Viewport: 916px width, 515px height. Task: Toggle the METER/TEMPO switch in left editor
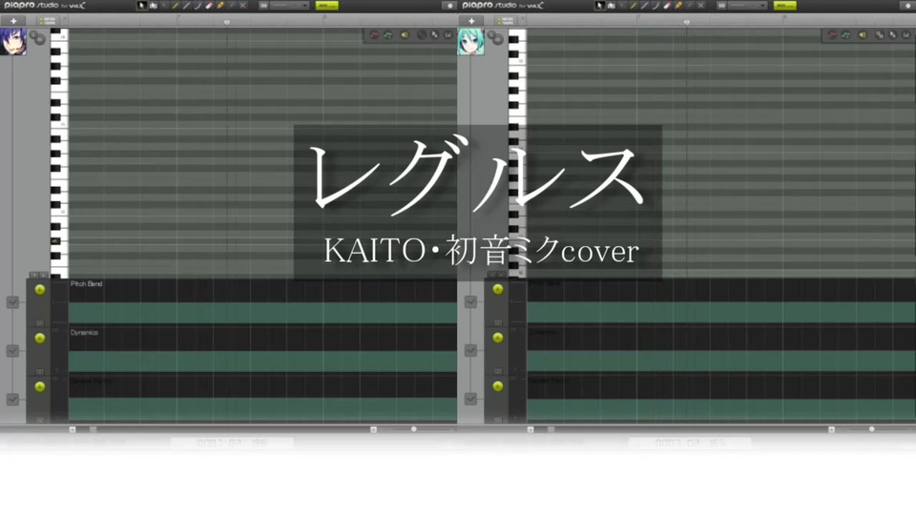[47, 20]
